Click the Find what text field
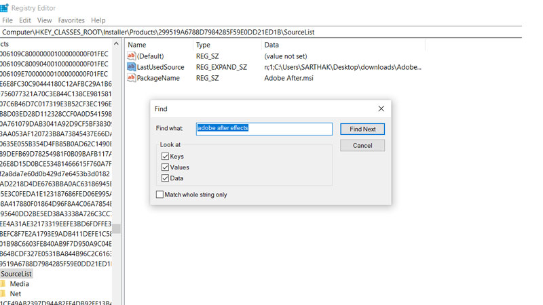 (264, 129)
